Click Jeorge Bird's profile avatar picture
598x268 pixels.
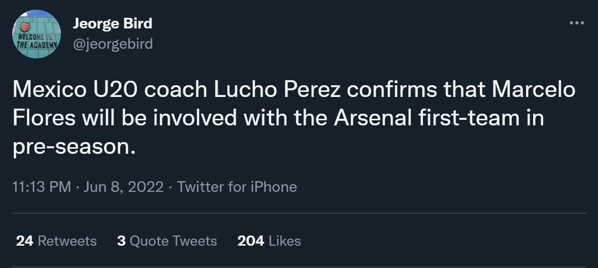pyautogui.click(x=36, y=34)
